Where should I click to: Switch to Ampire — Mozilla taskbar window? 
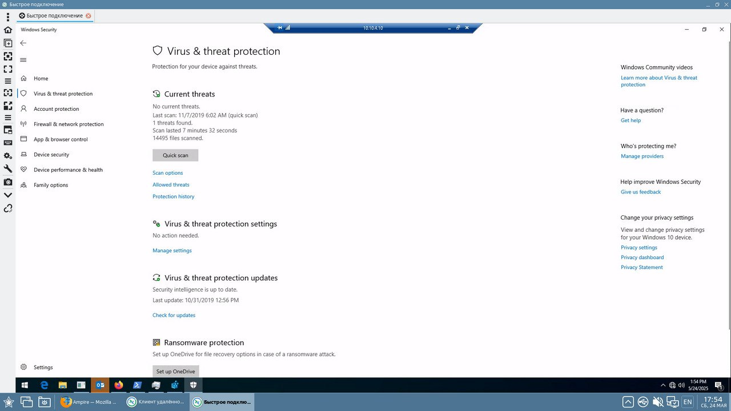click(x=89, y=402)
